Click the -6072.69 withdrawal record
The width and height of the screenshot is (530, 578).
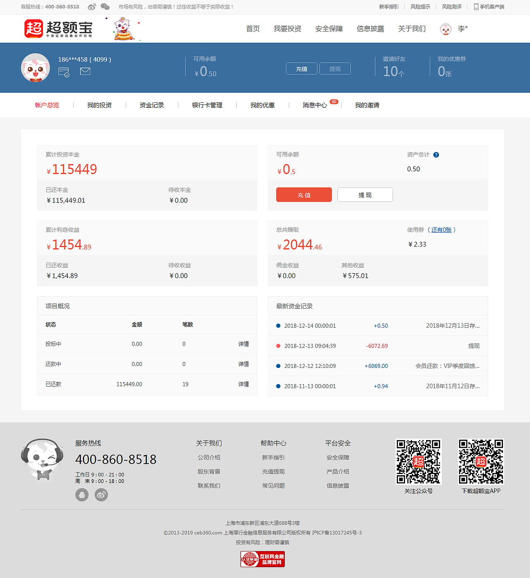[378, 346]
